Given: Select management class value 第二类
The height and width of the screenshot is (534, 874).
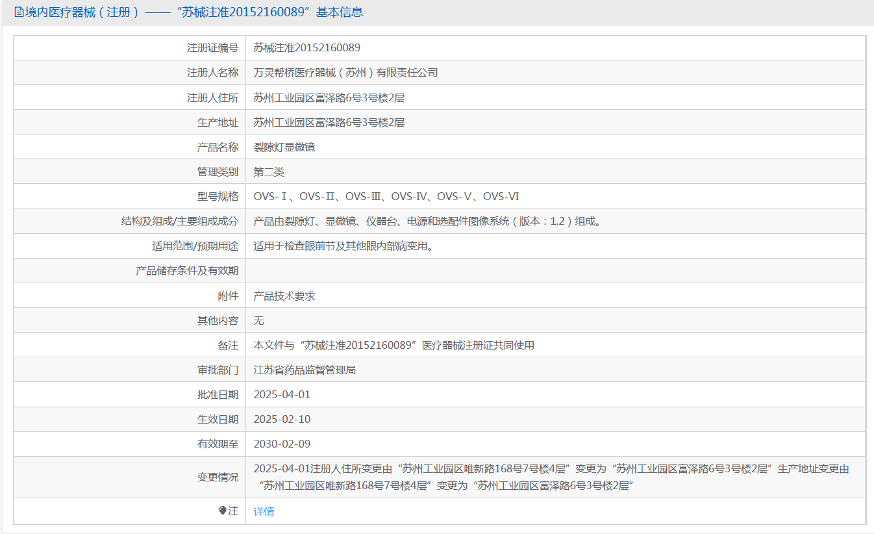Looking at the screenshot, I should (269, 172).
